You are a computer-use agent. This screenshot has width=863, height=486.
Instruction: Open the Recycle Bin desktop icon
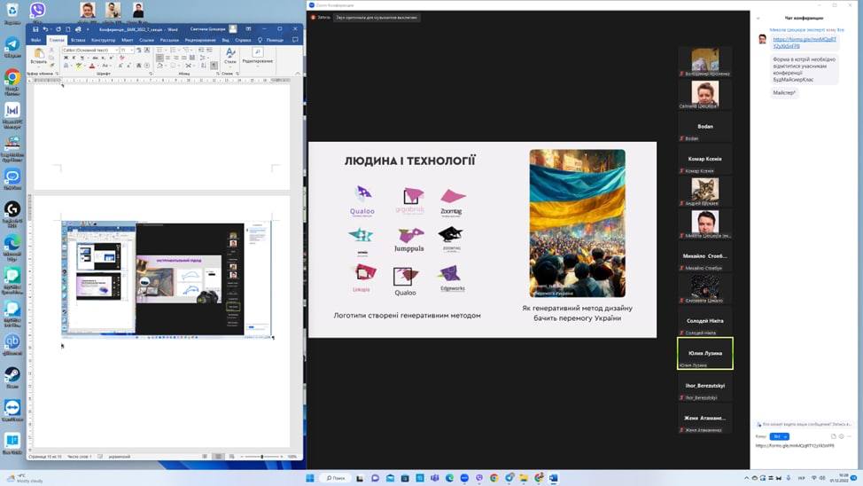point(12,12)
